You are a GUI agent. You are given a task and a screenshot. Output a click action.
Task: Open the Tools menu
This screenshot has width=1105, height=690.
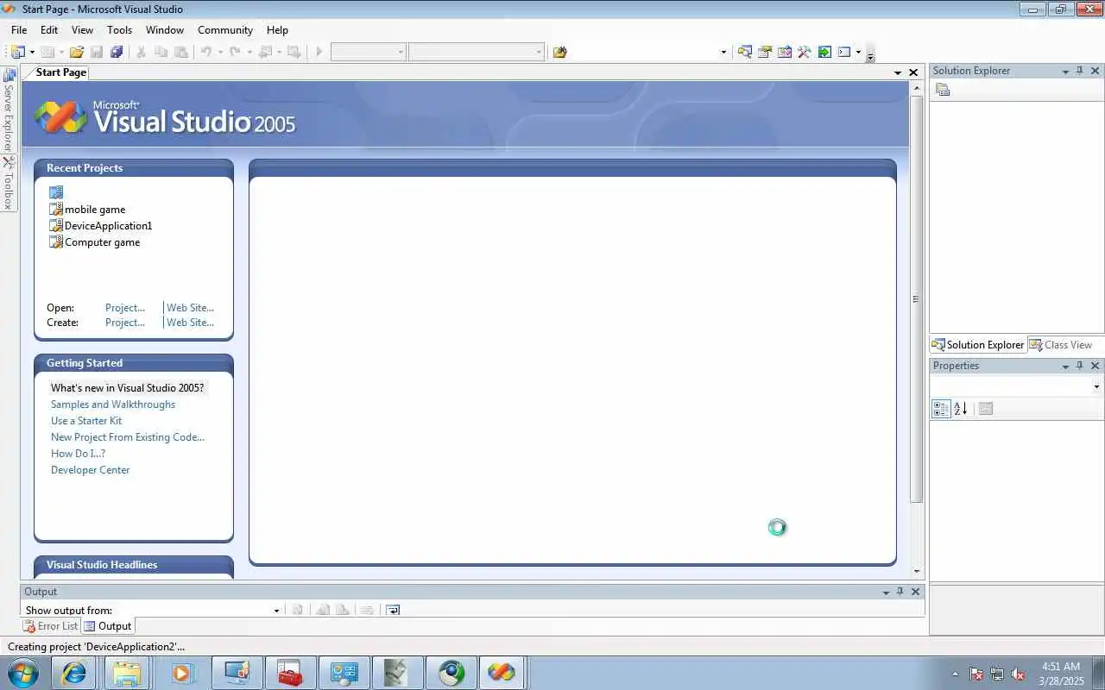119,29
